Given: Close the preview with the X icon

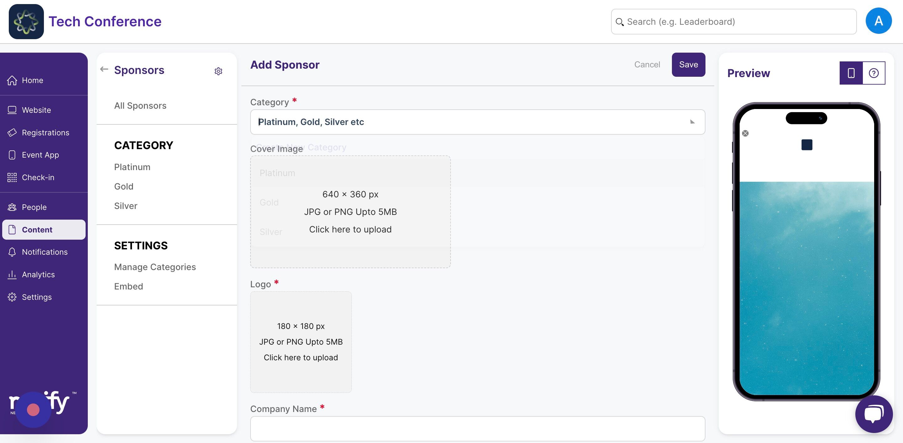Looking at the screenshot, I should click(745, 133).
